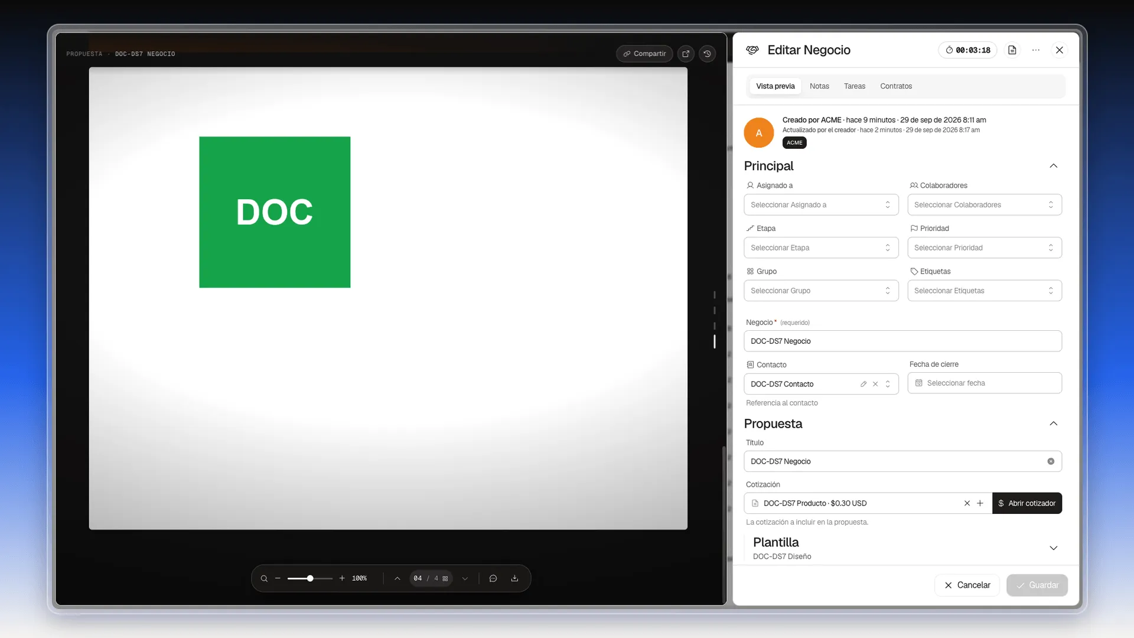
Task: Close the Editar Negocio panel
Action: 1060,50
